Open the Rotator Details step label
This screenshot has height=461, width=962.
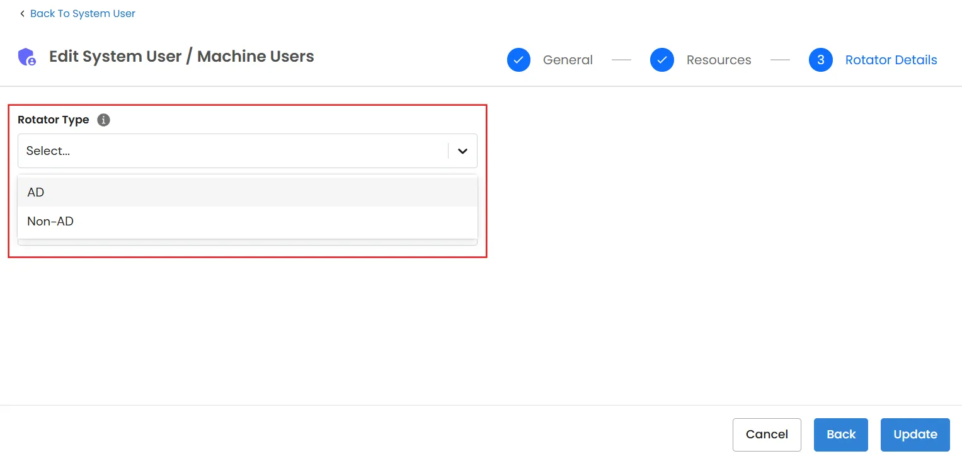tap(891, 60)
